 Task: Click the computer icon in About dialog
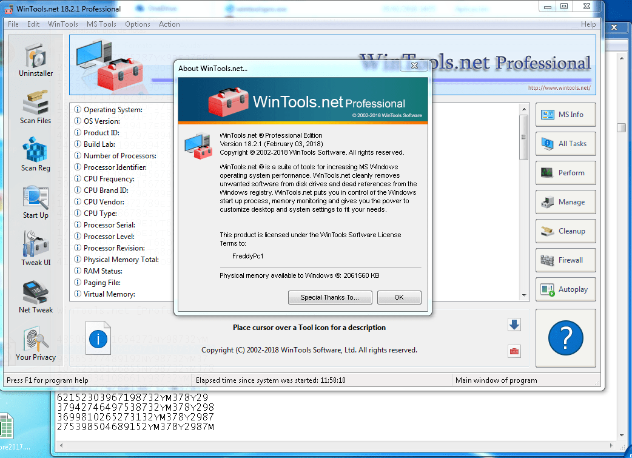coord(198,146)
